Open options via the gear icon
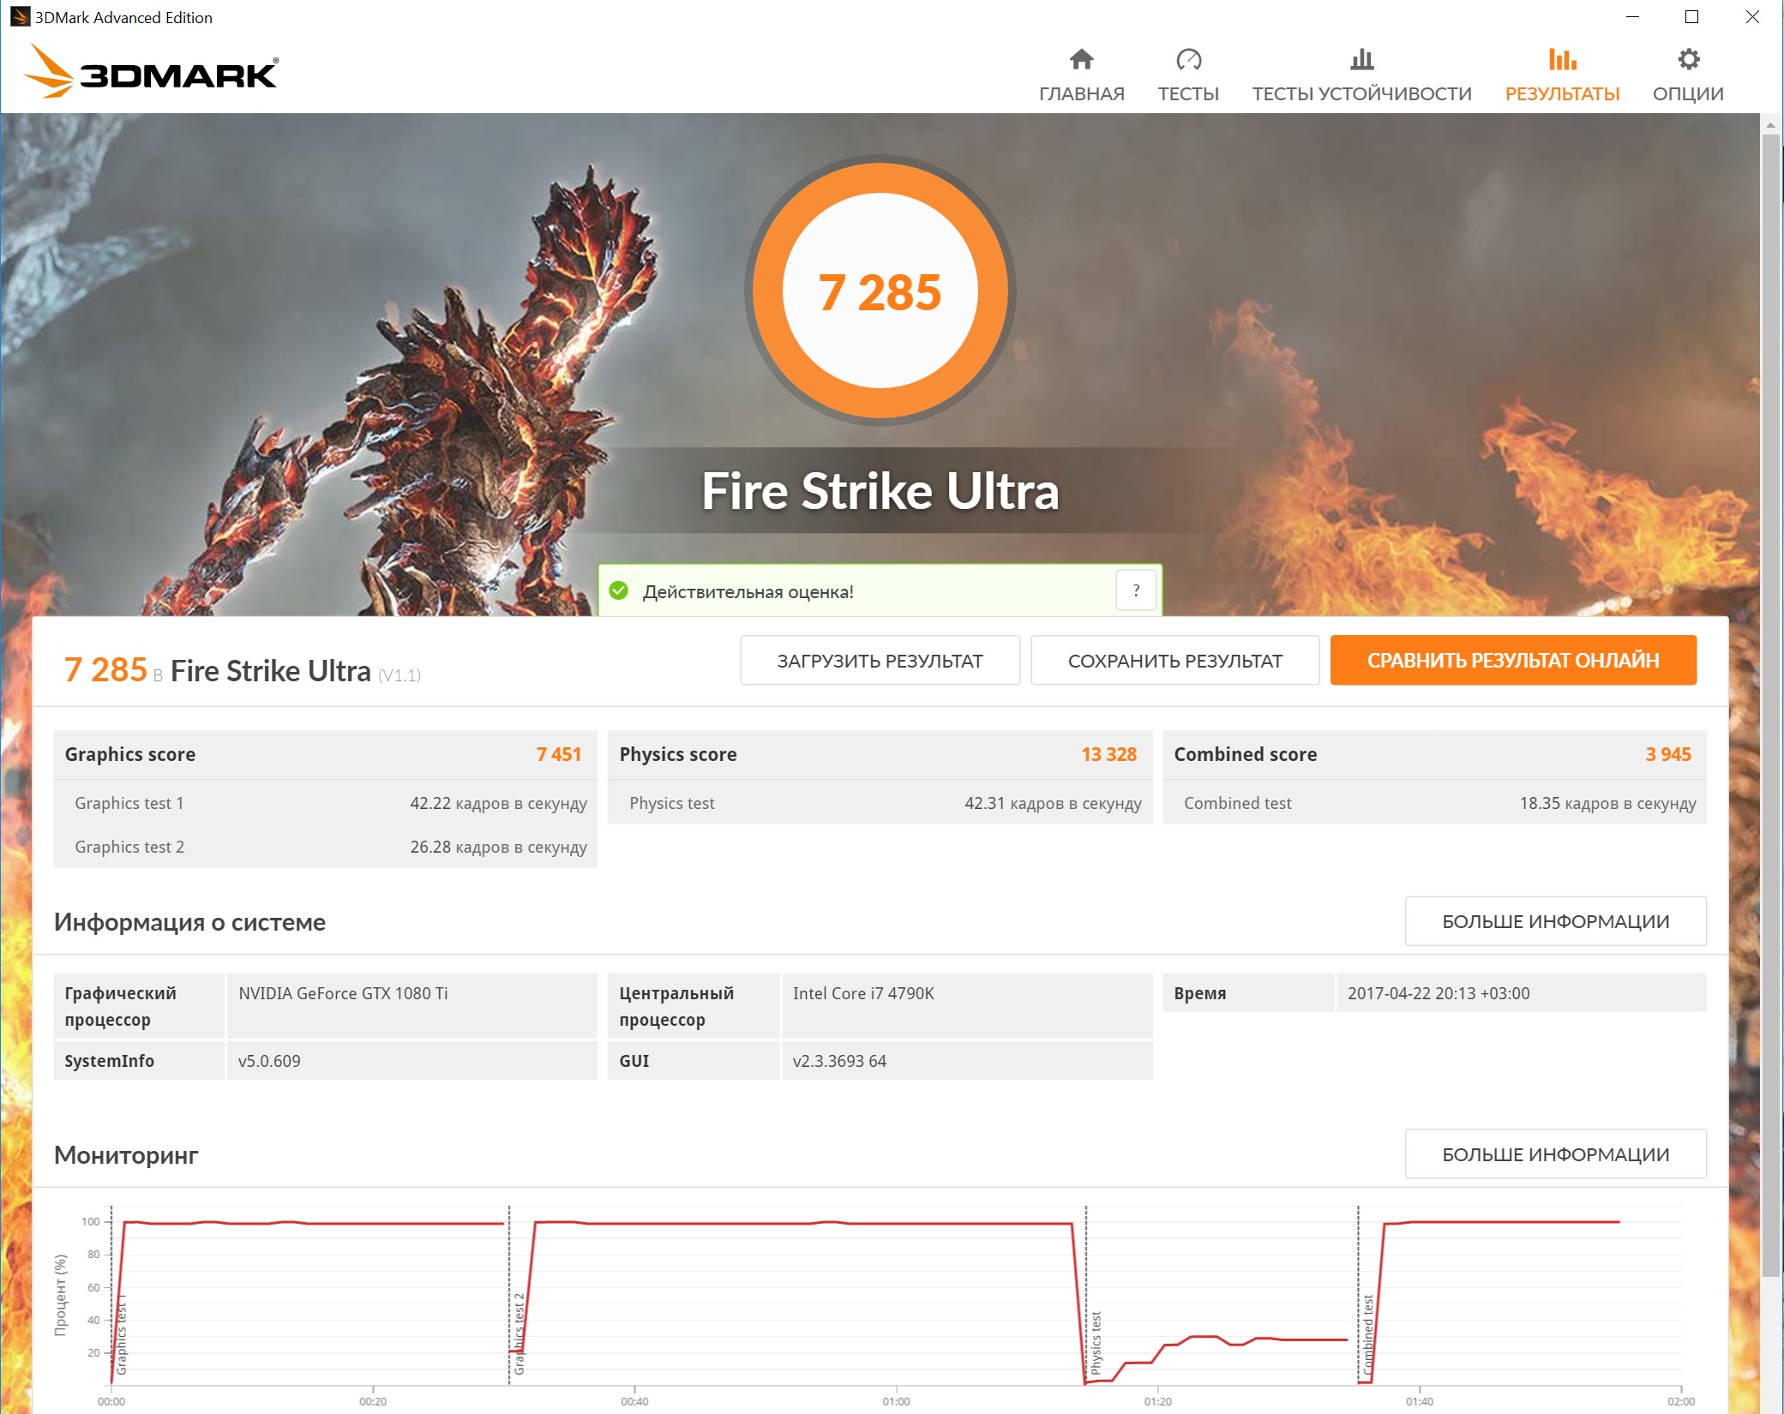This screenshot has height=1414, width=1784. click(x=1688, y=59)
